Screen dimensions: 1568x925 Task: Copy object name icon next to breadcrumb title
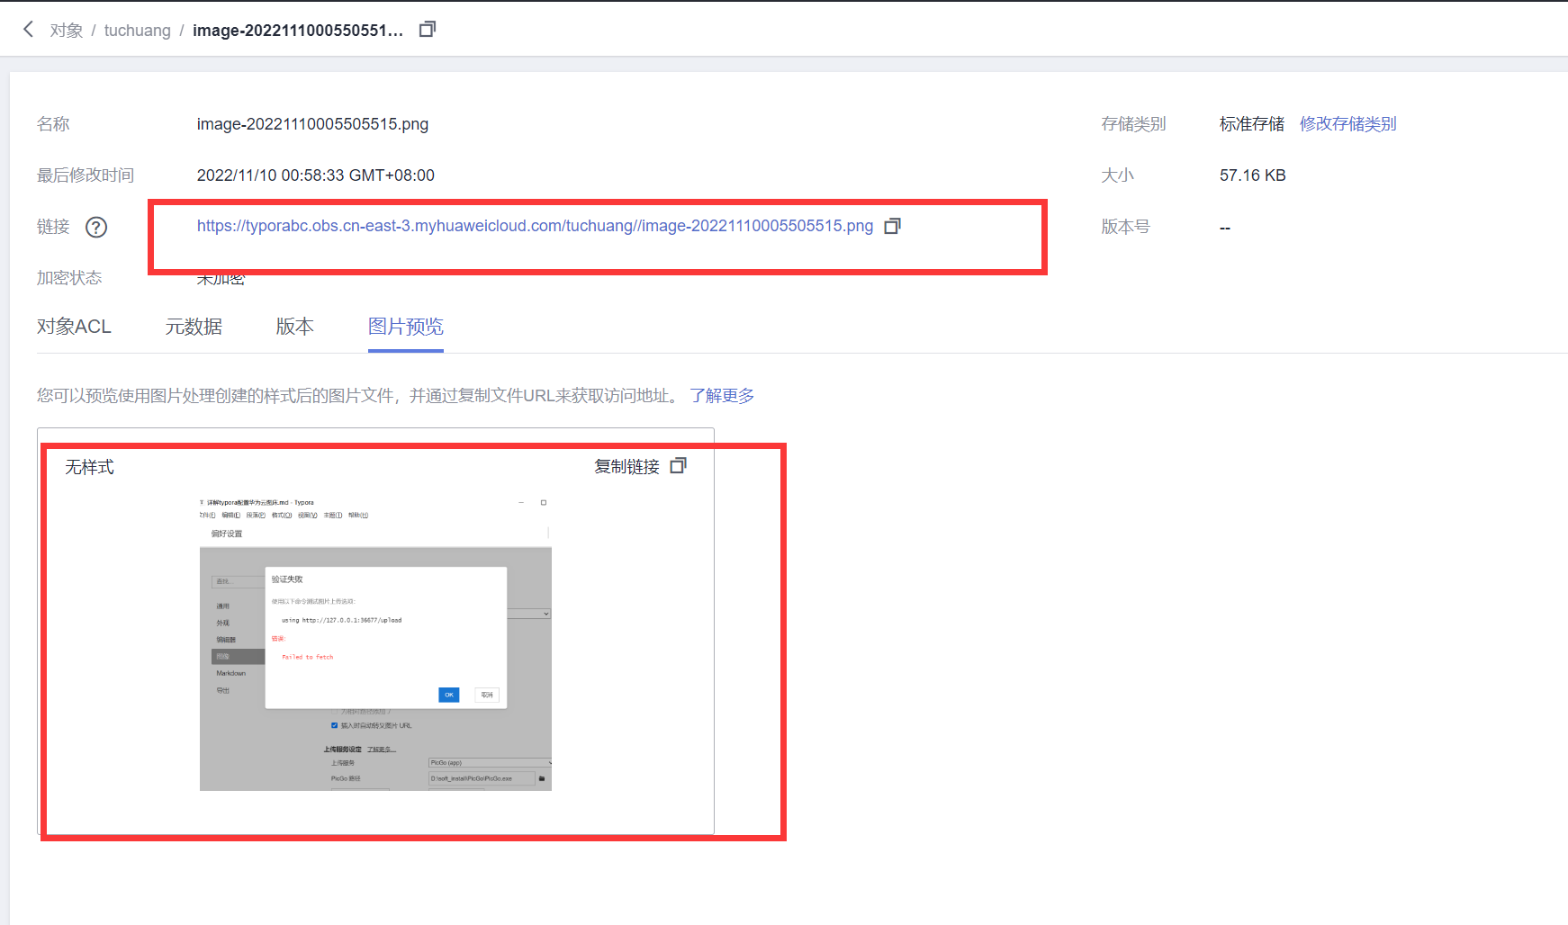coord(428,30)
